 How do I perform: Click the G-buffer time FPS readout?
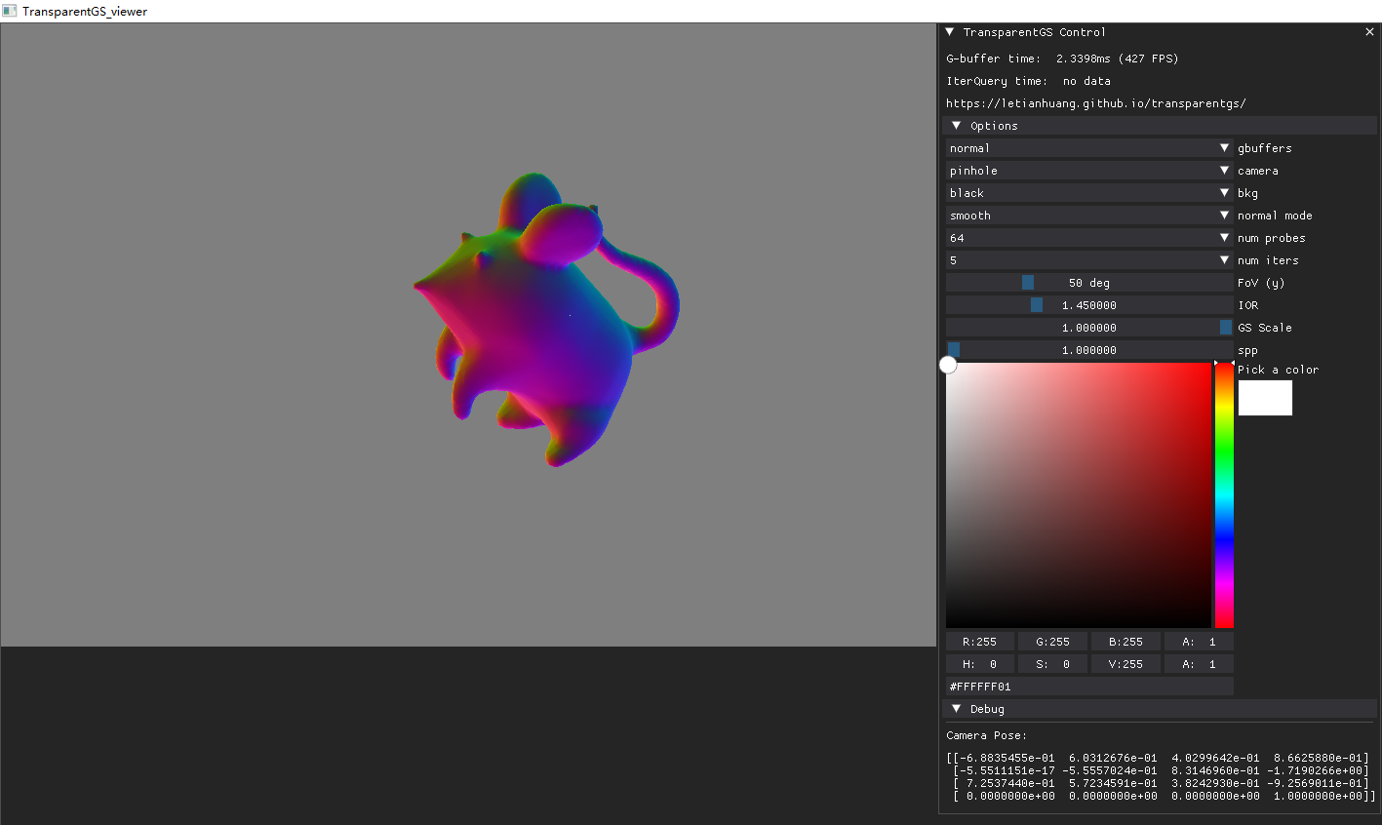pos(1062,59)
